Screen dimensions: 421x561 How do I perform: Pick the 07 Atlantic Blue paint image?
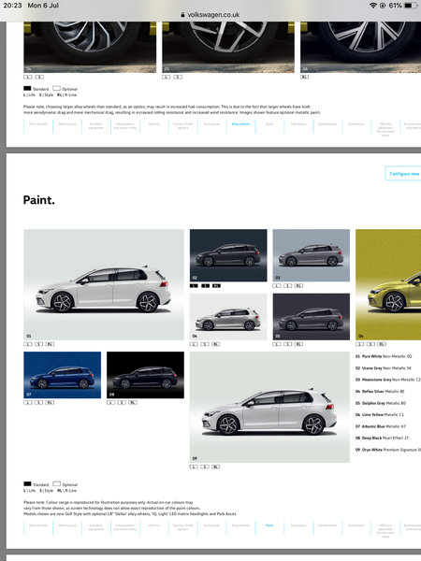tap(63, 375)
